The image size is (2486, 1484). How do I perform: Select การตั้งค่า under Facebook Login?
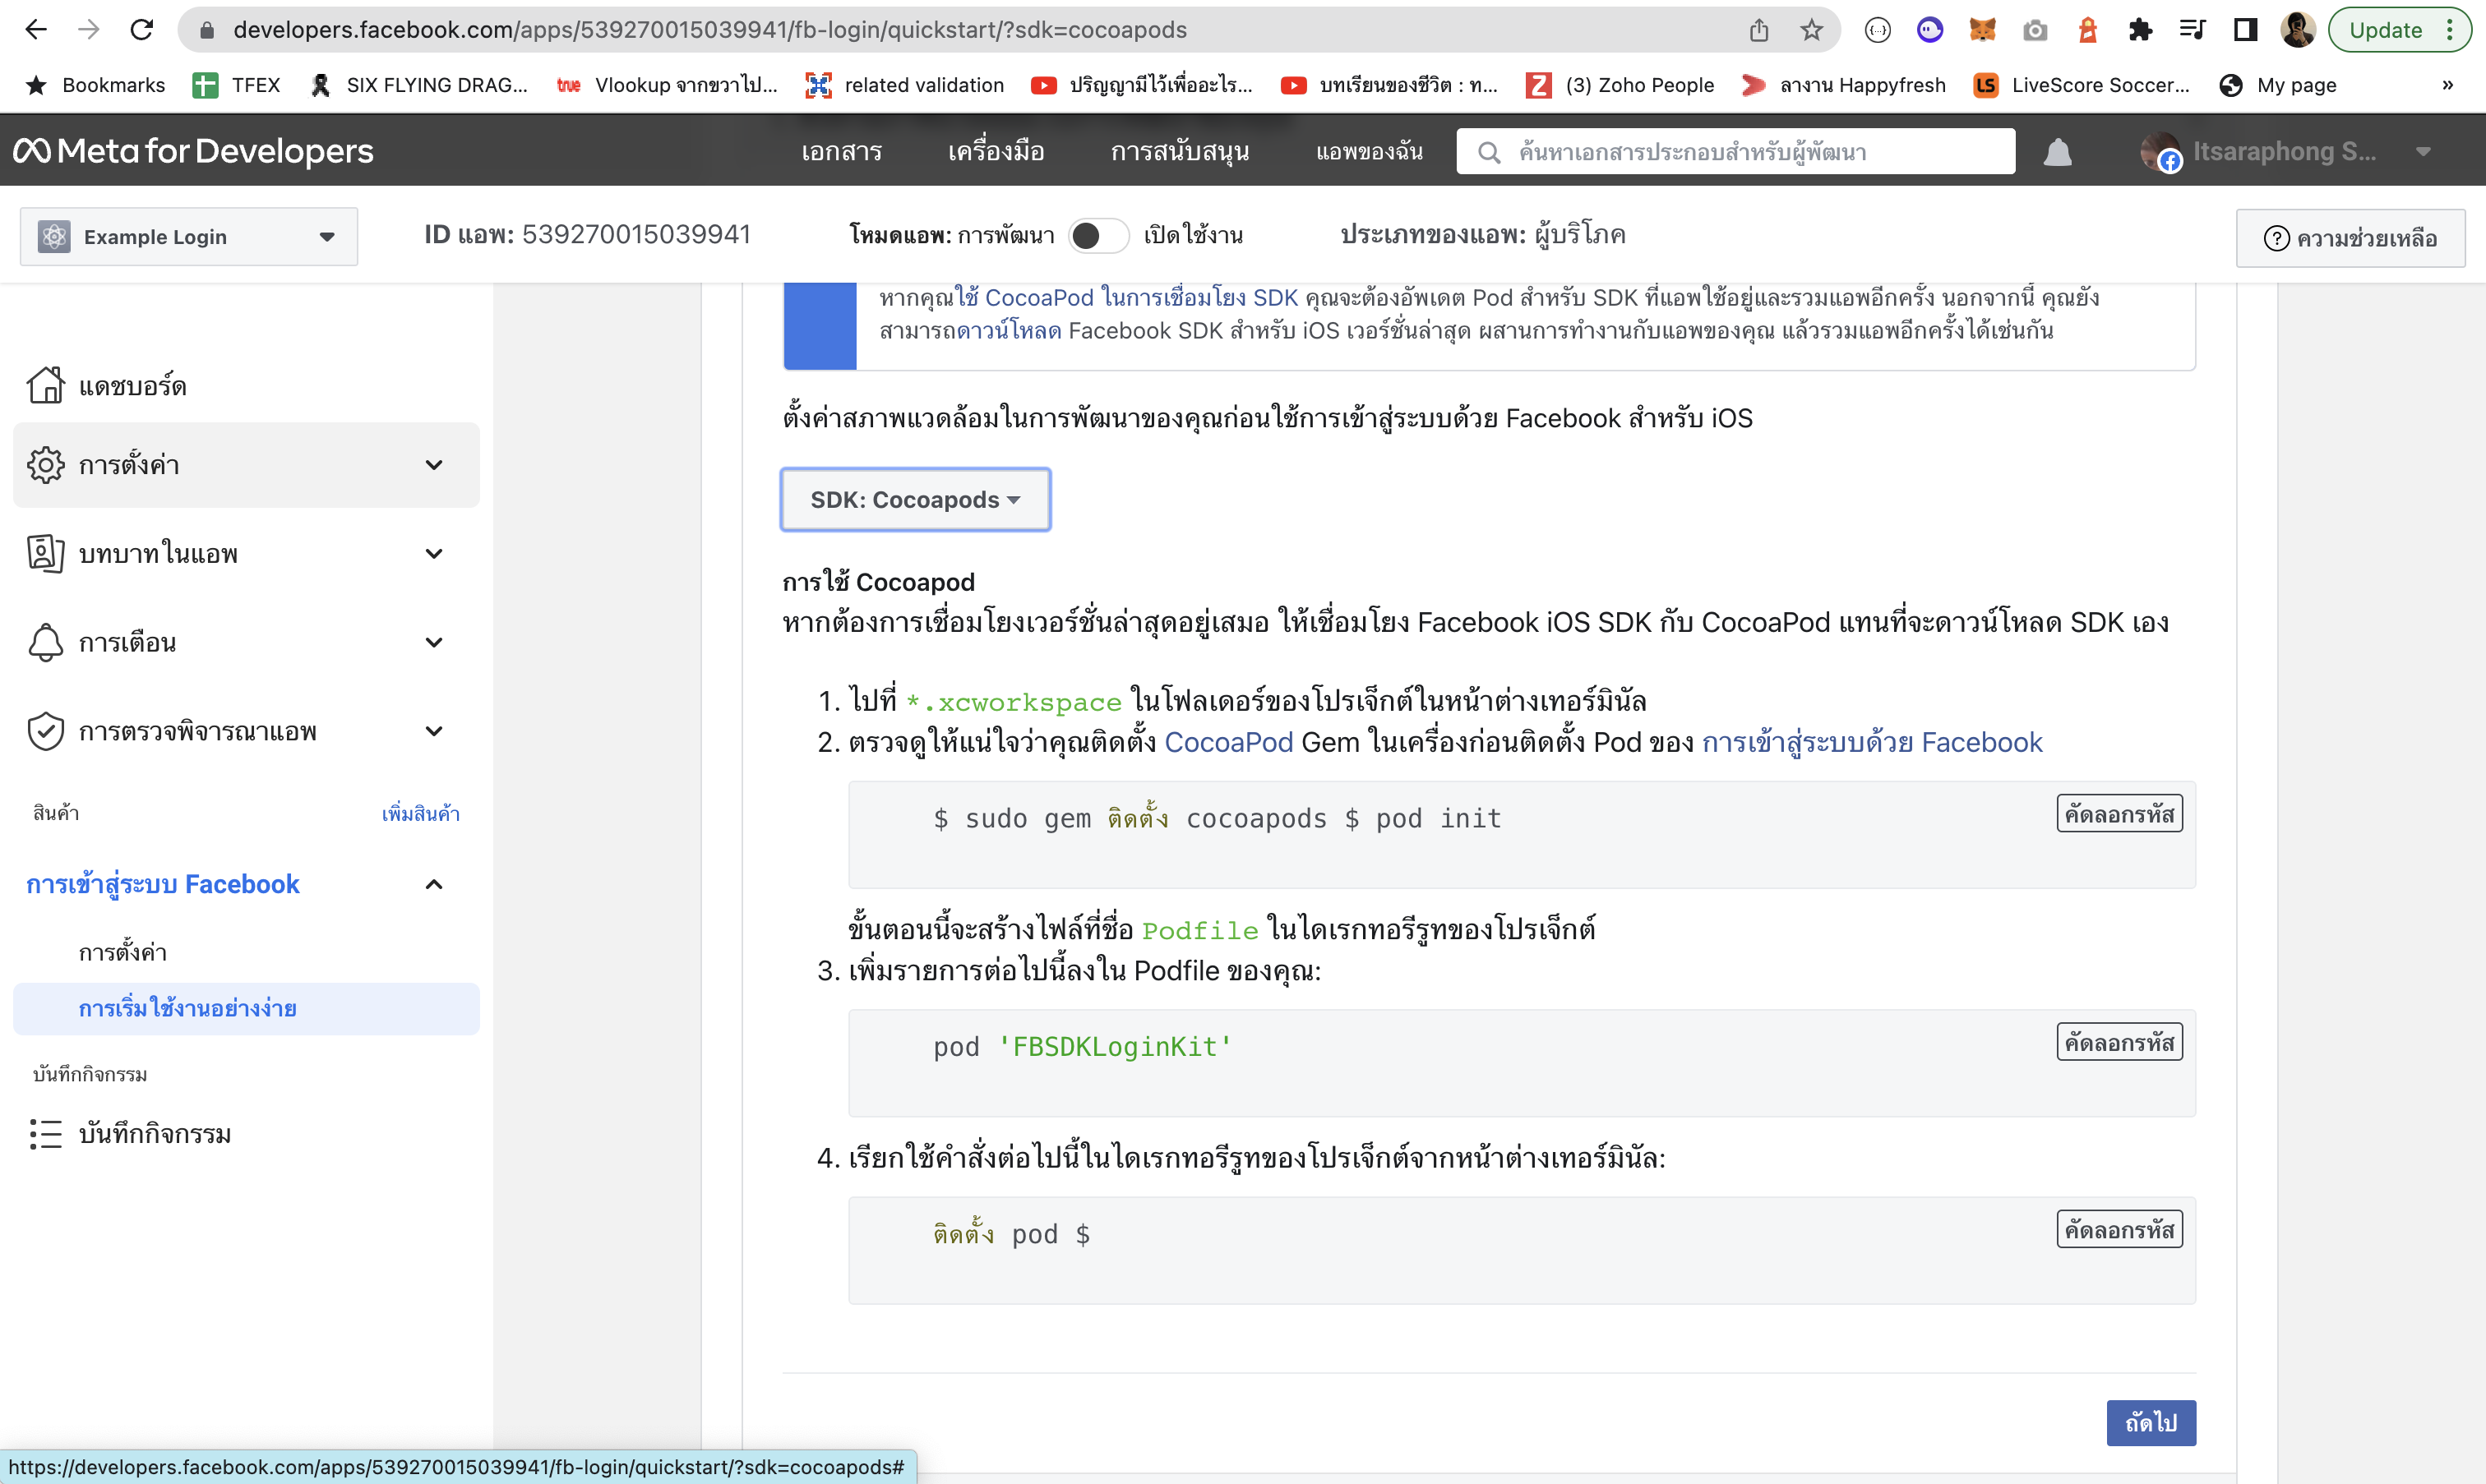[123, 952]
